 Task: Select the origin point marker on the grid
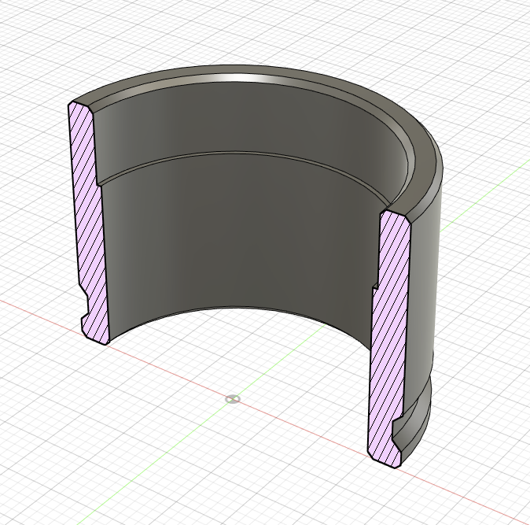pyautogui.click(x=233, y=399)
